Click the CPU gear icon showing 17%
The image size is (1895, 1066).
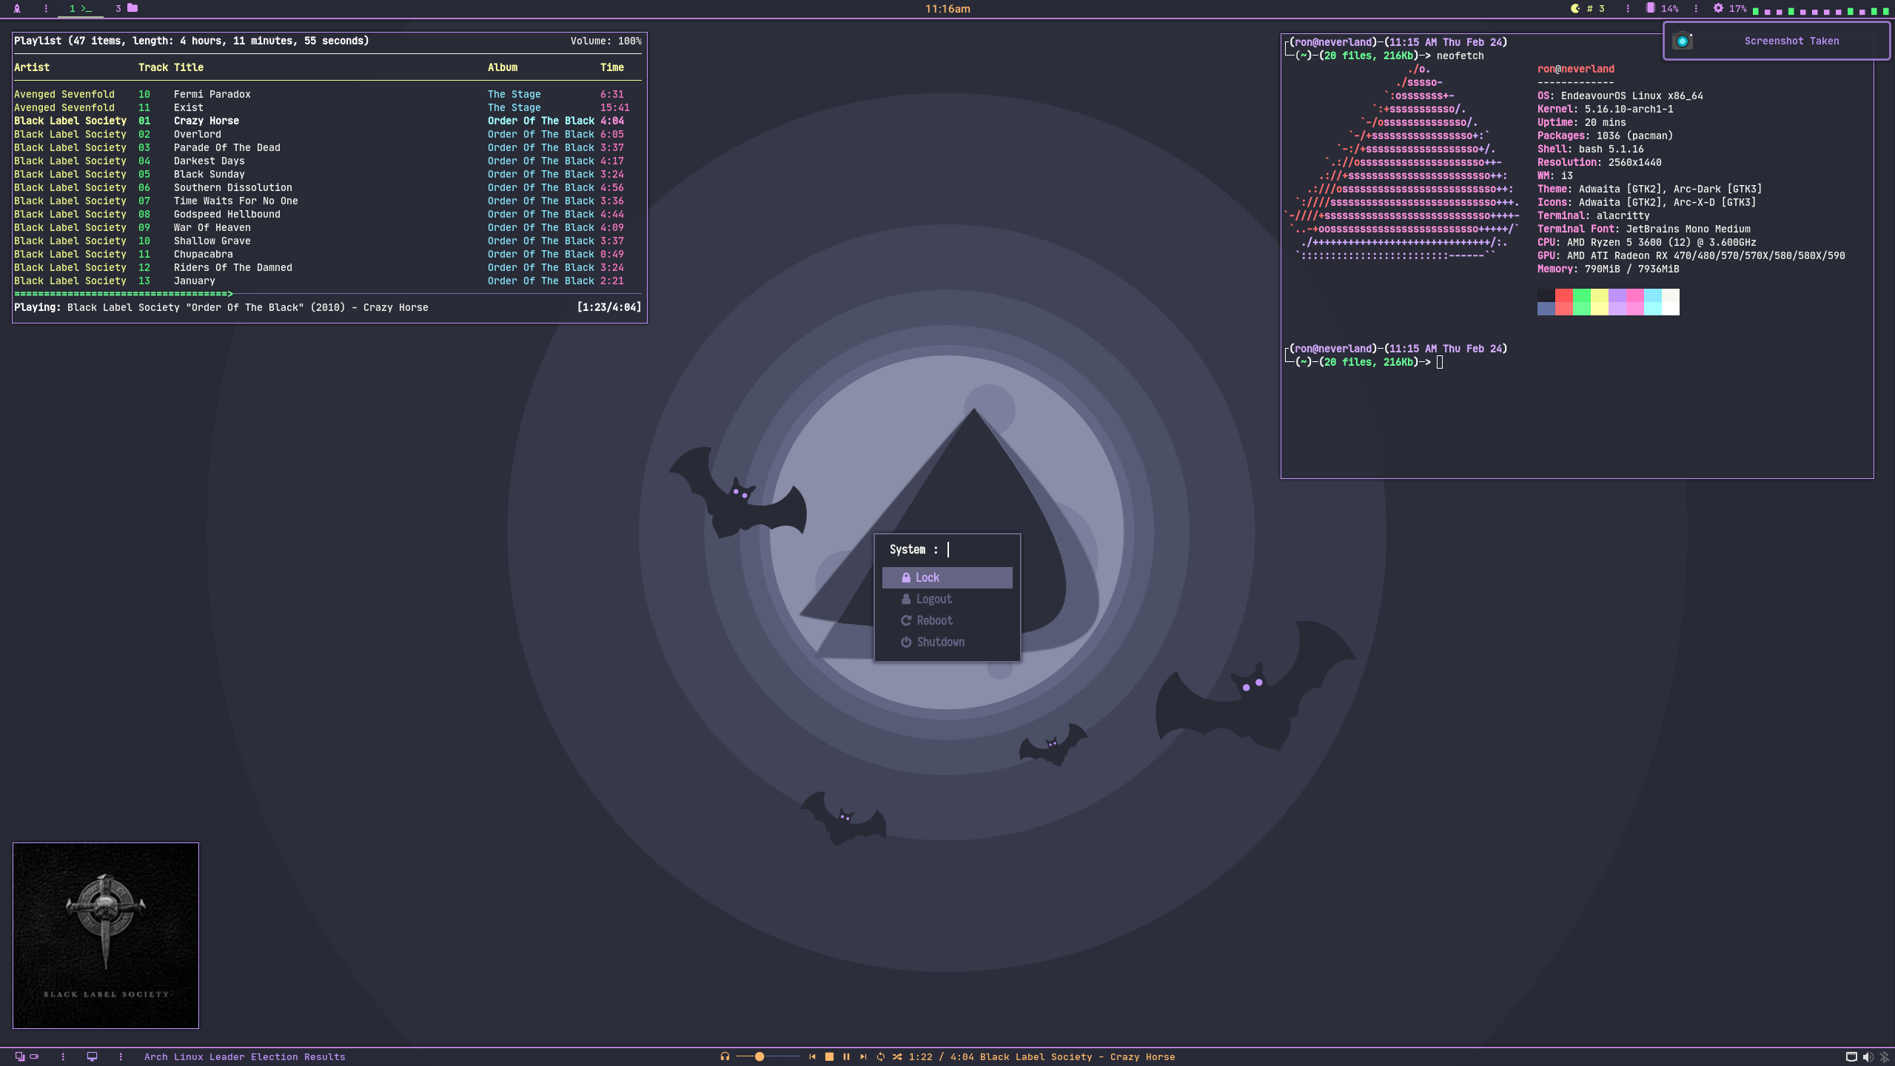(1718, 9)
